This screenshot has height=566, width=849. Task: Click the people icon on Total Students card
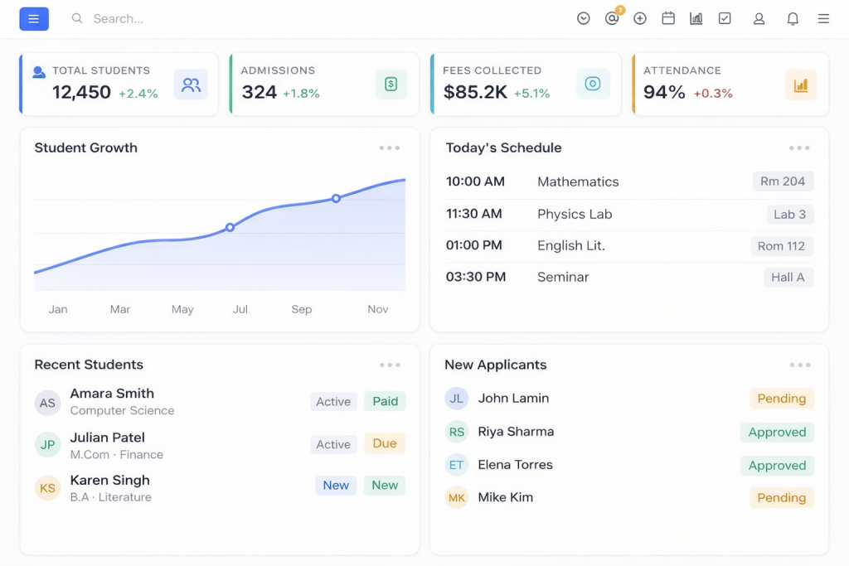click(191, 85)
